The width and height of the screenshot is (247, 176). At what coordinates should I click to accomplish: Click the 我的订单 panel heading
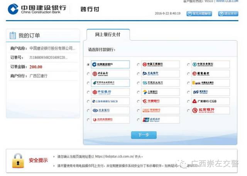(29, 36)
